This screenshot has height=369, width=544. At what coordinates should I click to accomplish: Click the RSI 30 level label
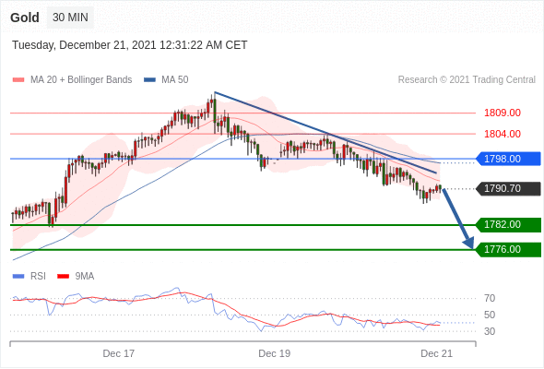point(490,331)
